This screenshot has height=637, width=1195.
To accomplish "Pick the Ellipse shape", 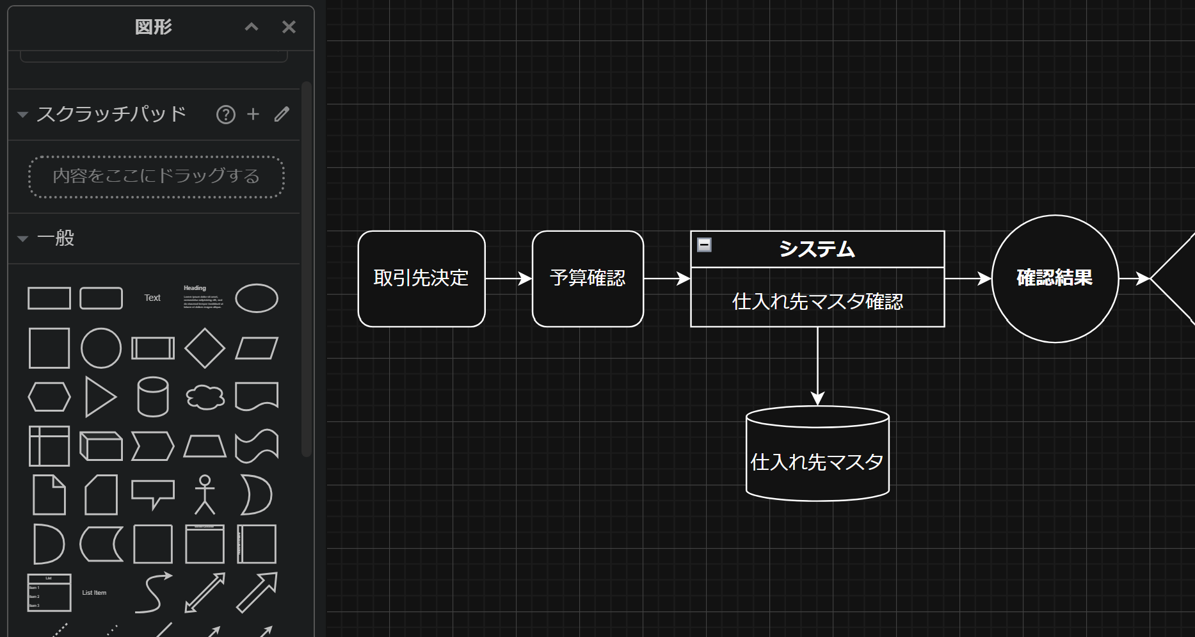I will [x=257, y=298].
